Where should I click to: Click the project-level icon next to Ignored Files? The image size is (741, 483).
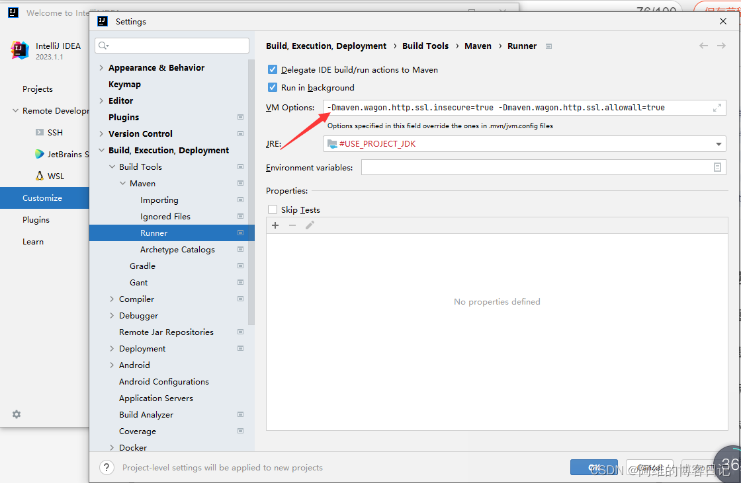[x=241, y=216]
